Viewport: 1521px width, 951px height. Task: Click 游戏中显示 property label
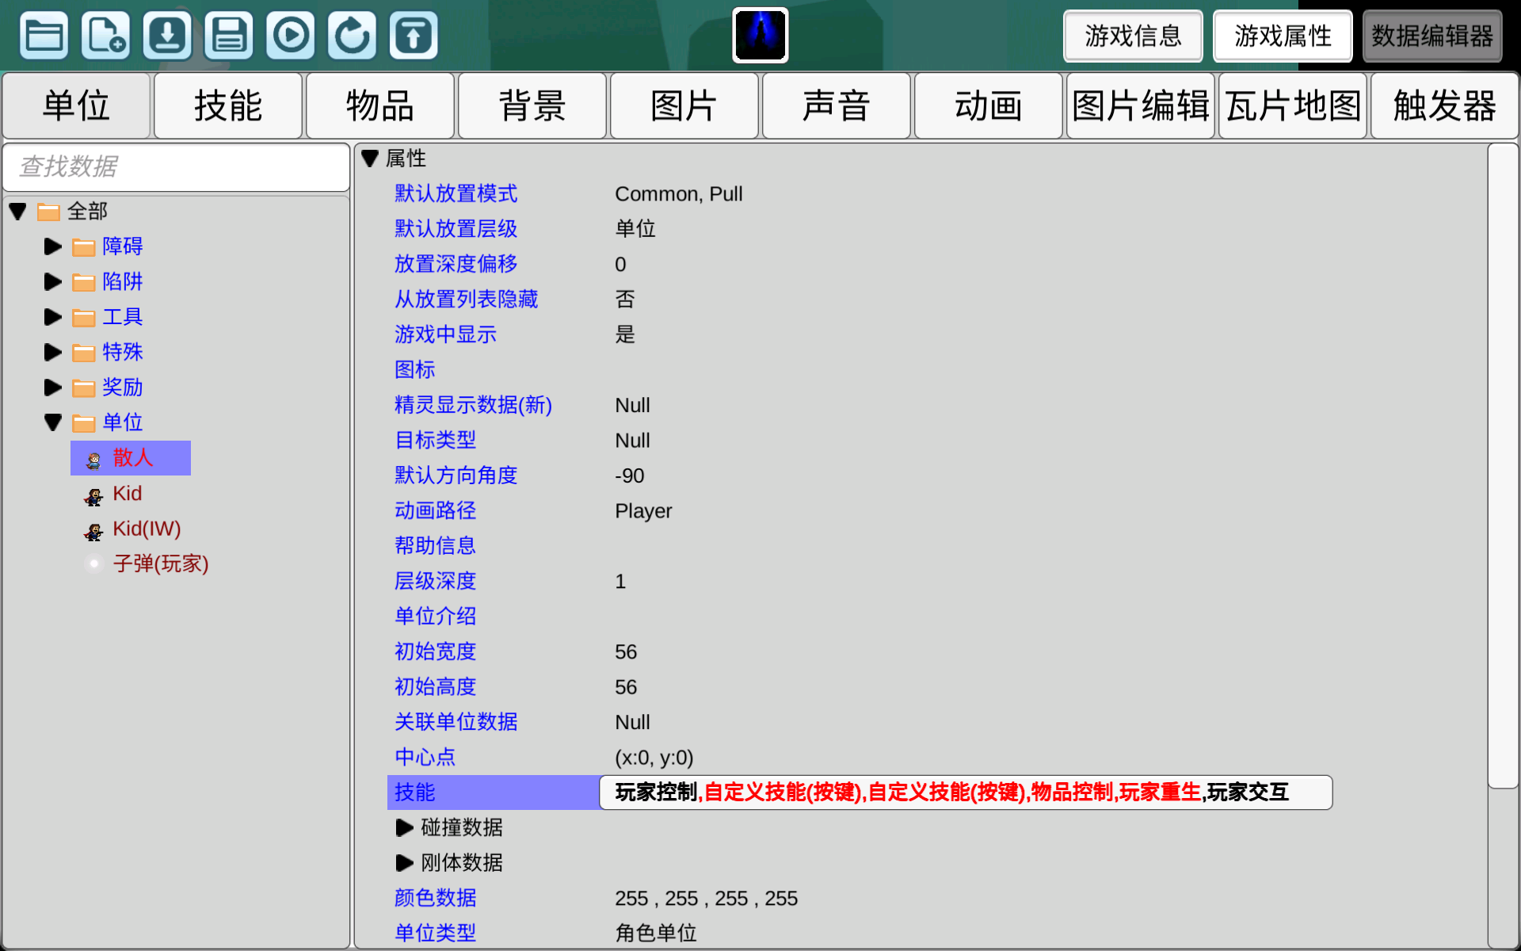point(445,334)
